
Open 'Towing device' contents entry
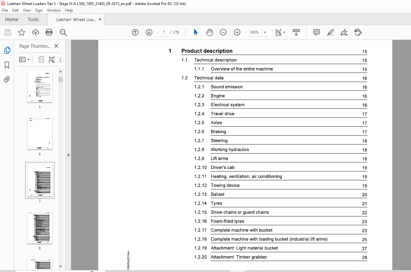pos(225,185)
